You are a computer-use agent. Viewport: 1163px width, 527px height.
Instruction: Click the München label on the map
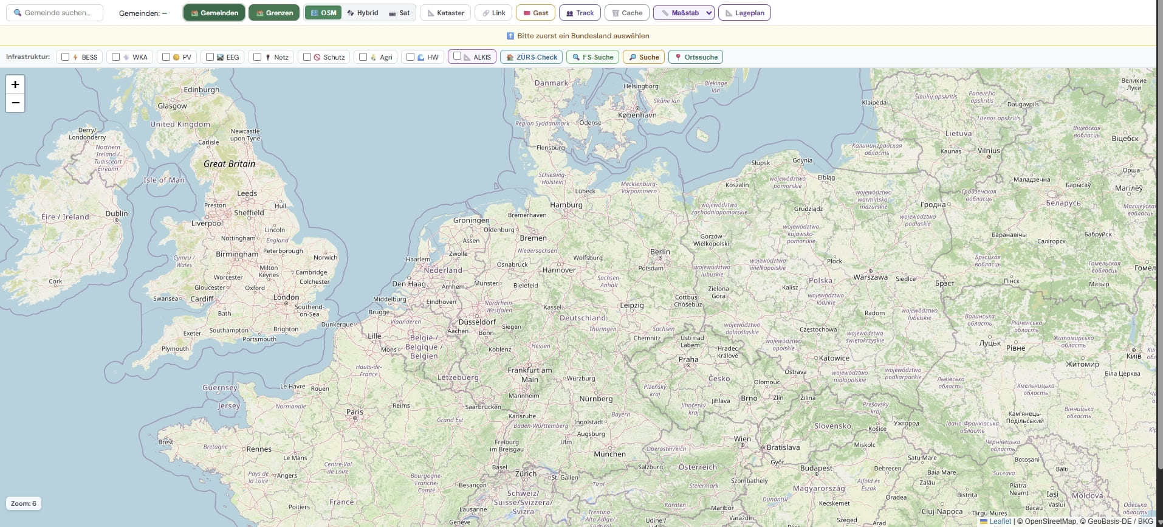[609, 454]
